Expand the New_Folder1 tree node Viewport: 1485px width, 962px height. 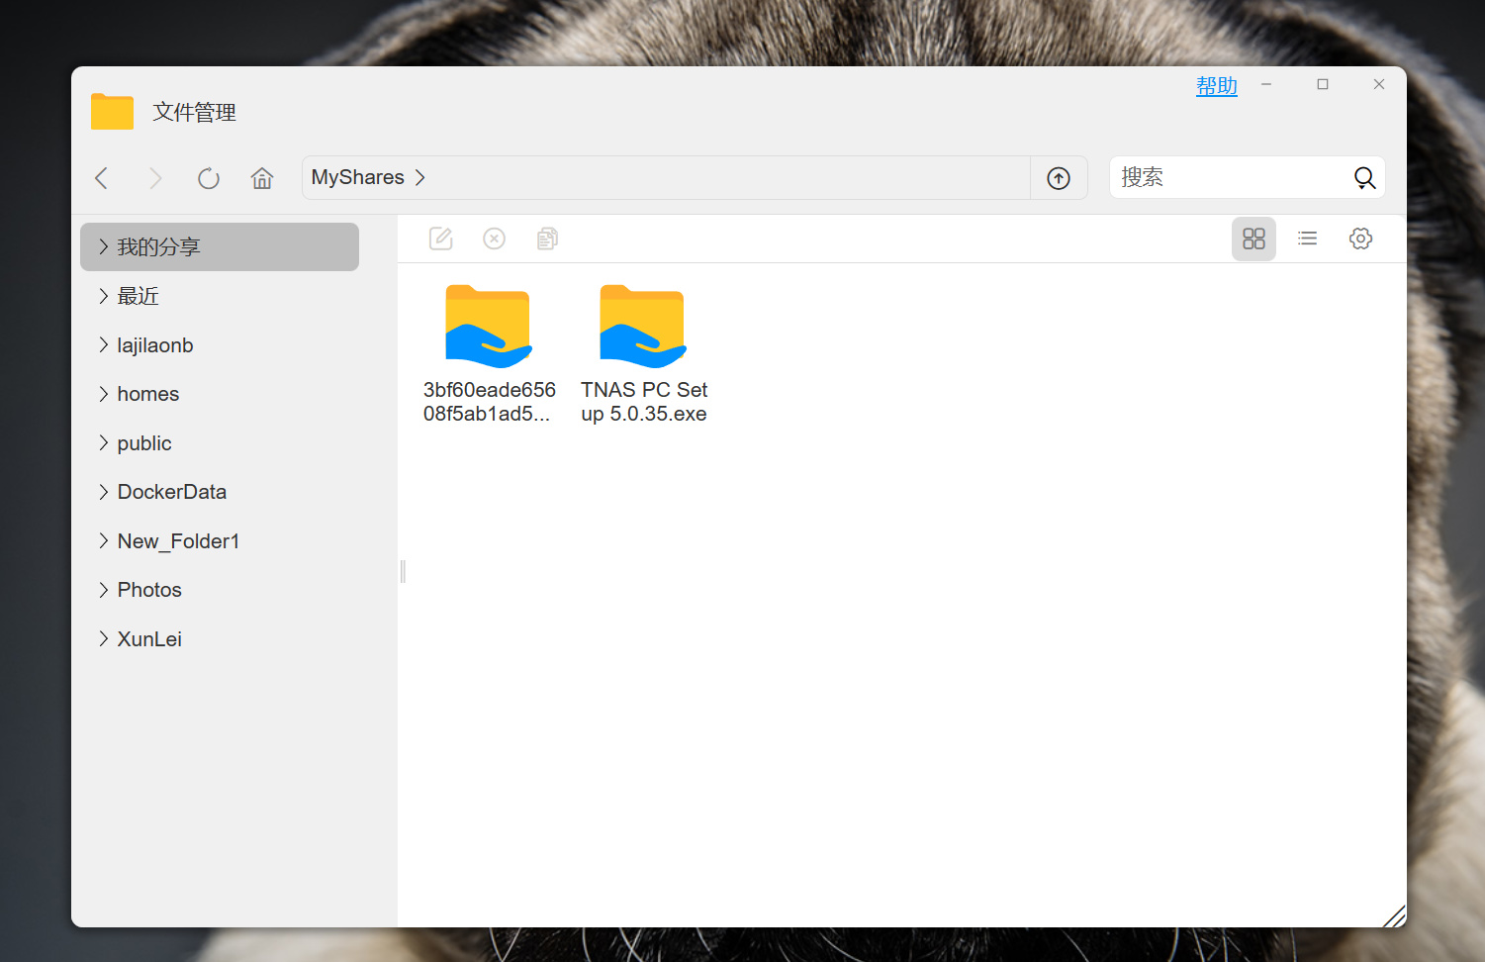click(103, 540)
